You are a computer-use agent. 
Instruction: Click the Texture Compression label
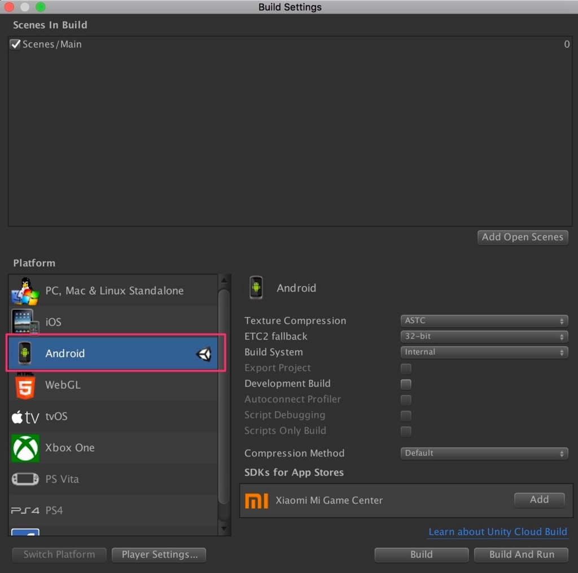295,321
